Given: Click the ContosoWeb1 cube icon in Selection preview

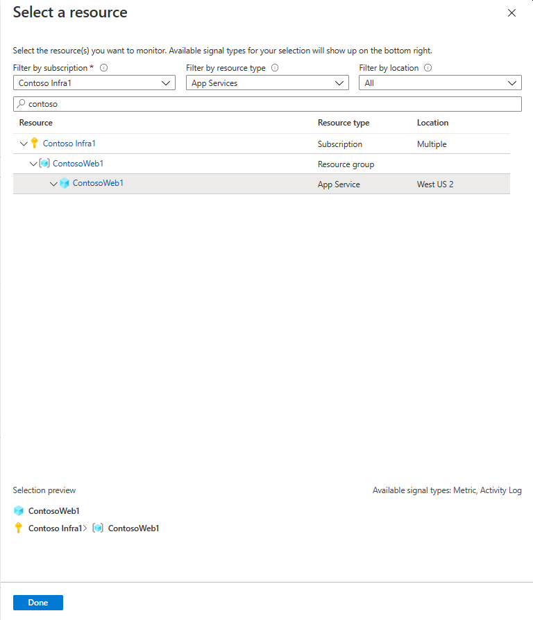Looking at the screenshot, I should coord(19,510).
